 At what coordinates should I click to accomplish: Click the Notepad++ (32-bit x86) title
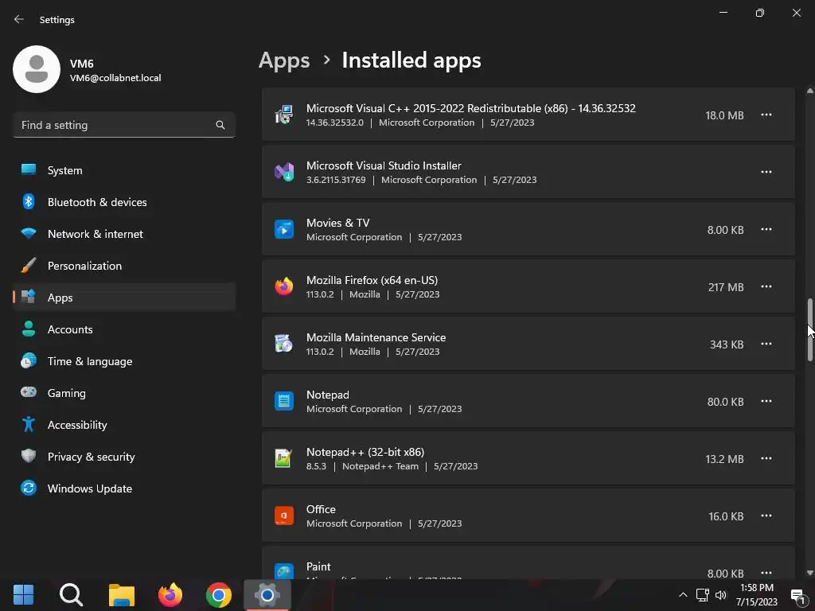(x=365, y=452)
